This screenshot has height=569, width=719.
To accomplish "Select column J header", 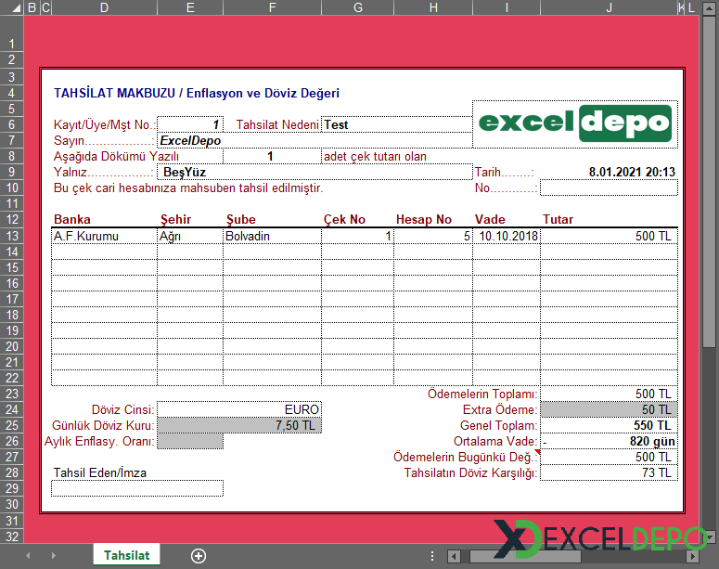I will tap(609, 7).
